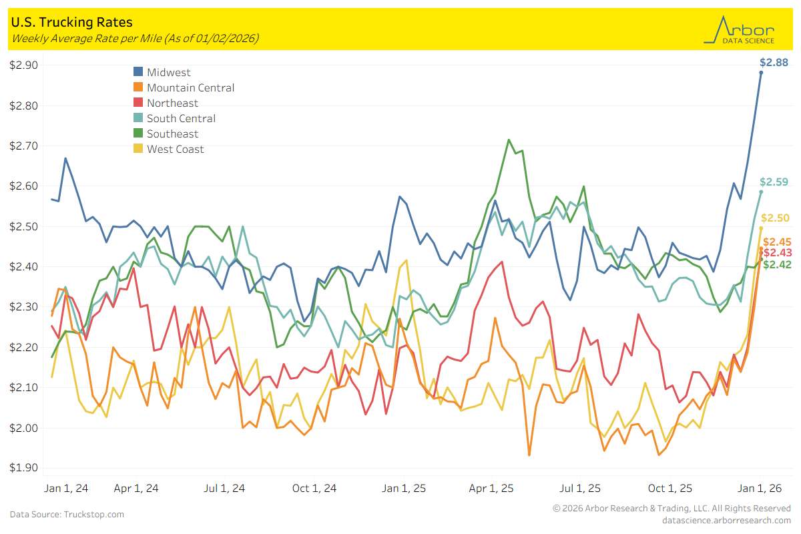Screen dimensions: 801x534
Task: Click the Weekly Average Rate per Mile subtitle
Action: [135, 38]
